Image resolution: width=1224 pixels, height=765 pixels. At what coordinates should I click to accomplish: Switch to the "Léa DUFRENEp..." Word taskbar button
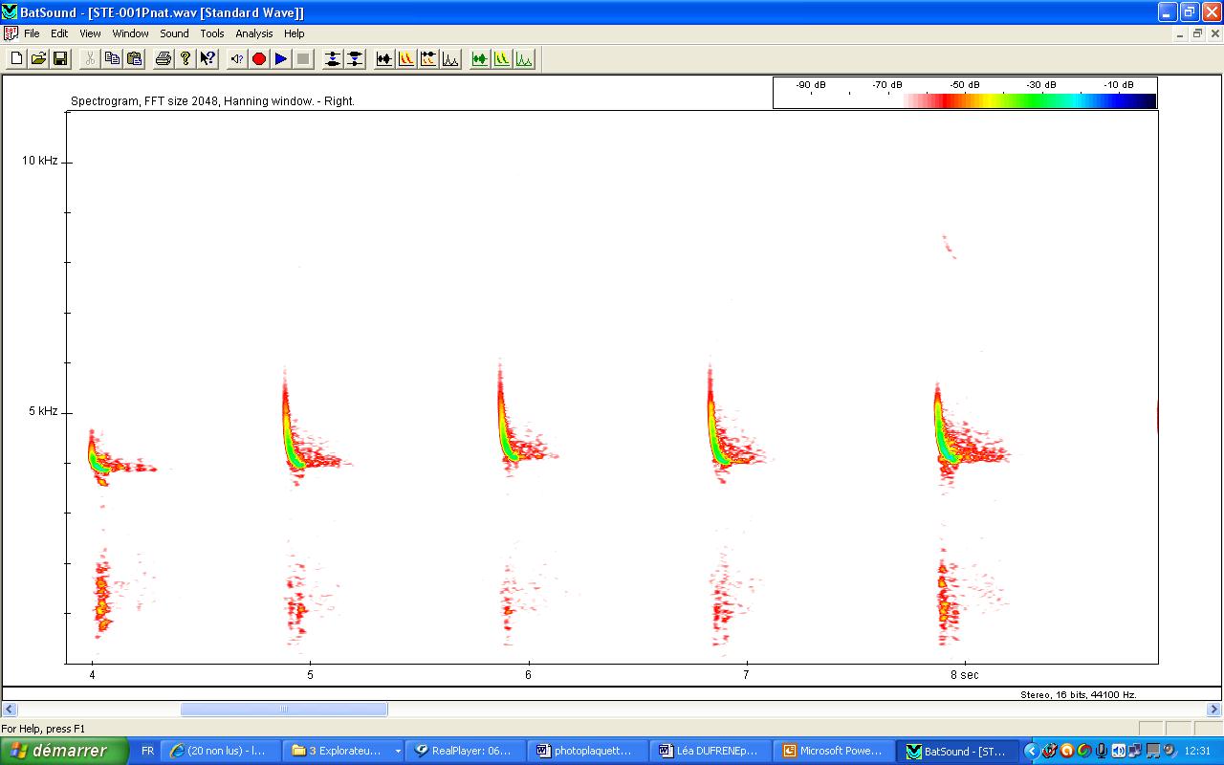point(712,751)
